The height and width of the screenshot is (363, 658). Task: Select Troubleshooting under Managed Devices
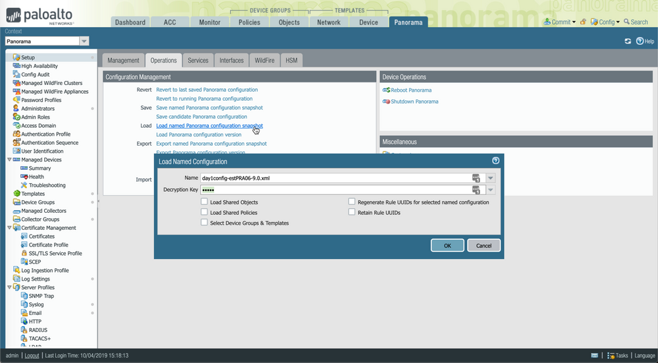(47, 185)
